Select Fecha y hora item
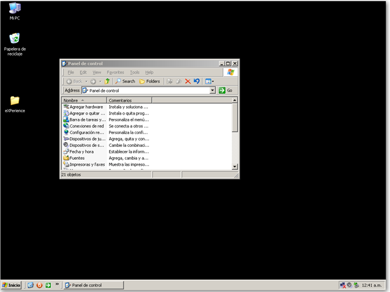 (79, 152)
